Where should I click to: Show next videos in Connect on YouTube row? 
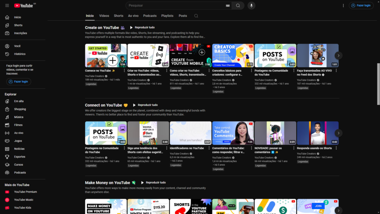338,133
